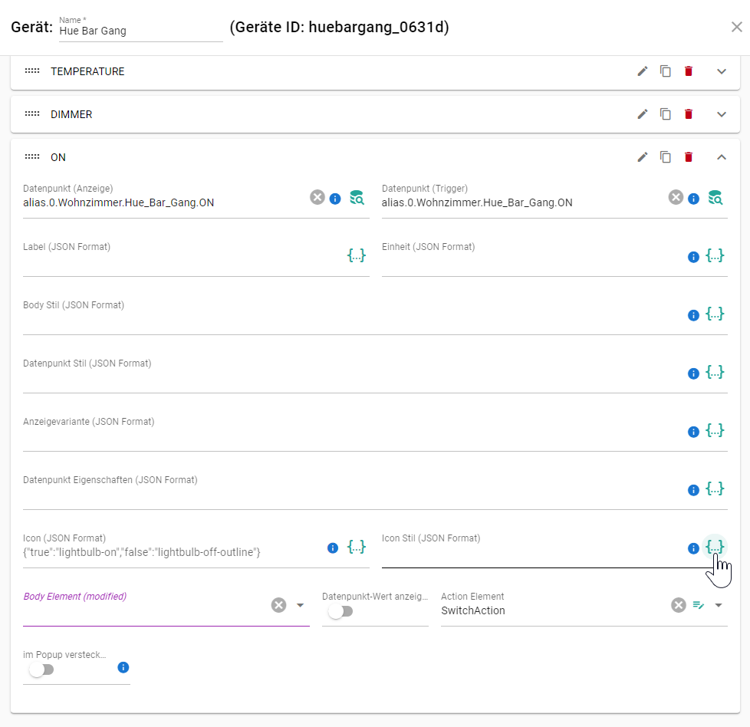This screenshot has height=727, width=750.
Task: Show info for Datenpunkt Eigenschaften
Action: coord(693,490)
